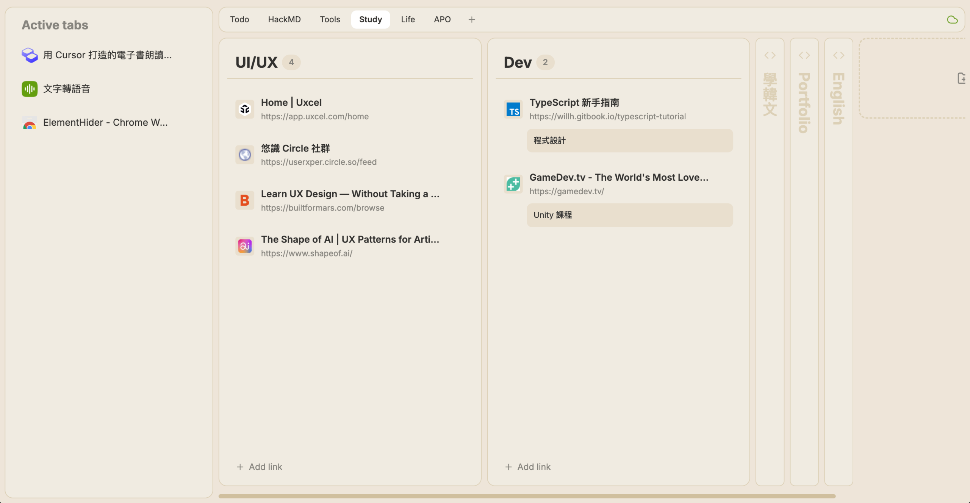
Task: Click the orange B Built for Mars icon
Action: click(245, 200)
